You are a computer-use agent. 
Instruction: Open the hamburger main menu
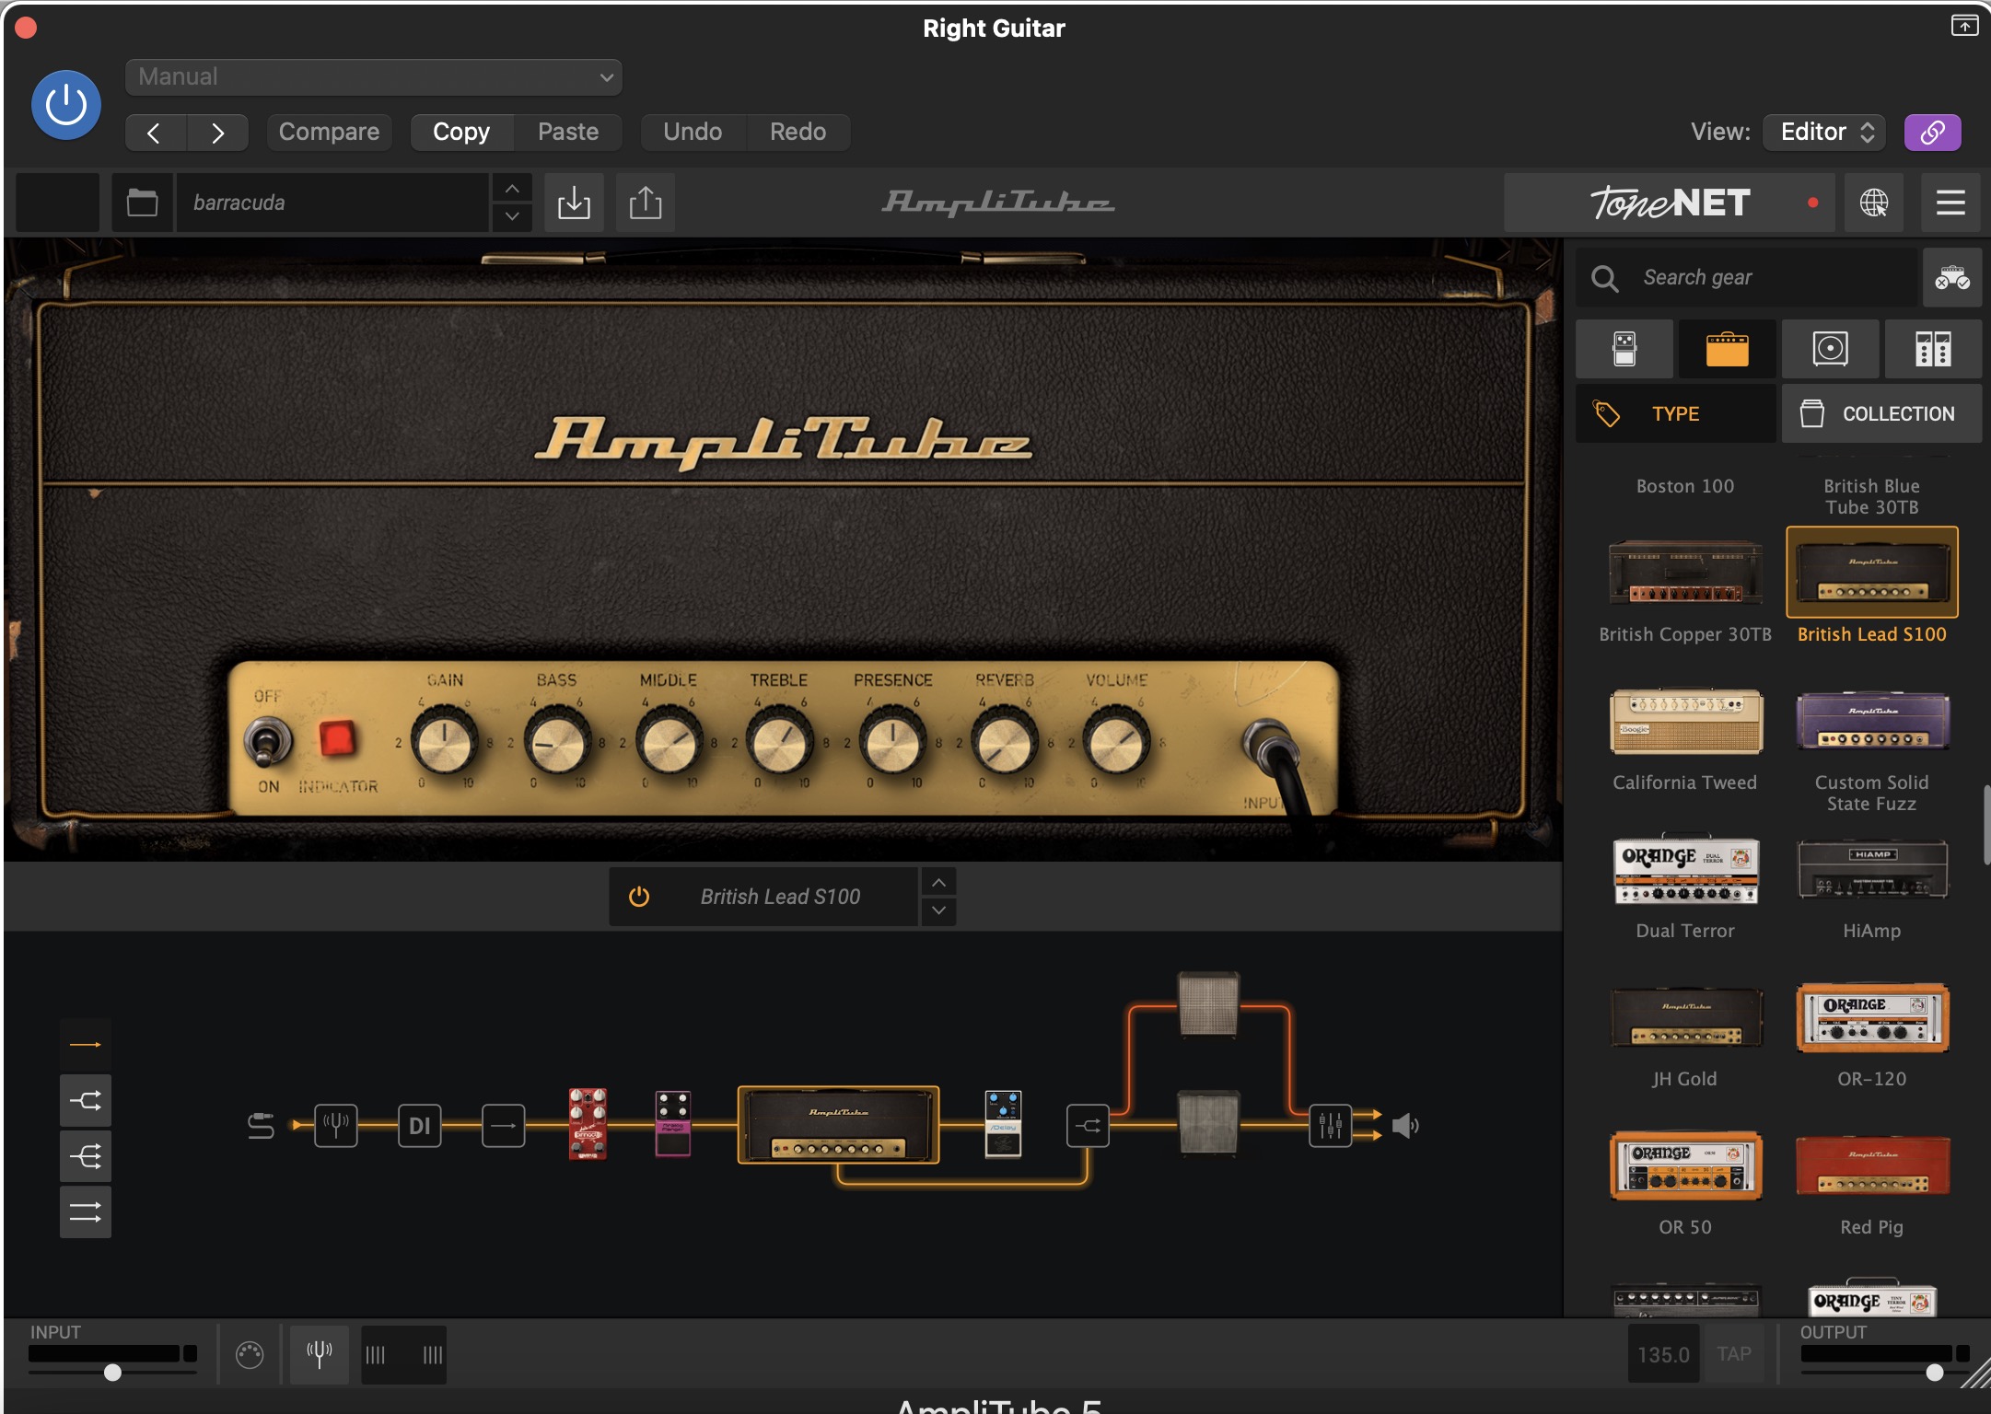coord(1950,203)
